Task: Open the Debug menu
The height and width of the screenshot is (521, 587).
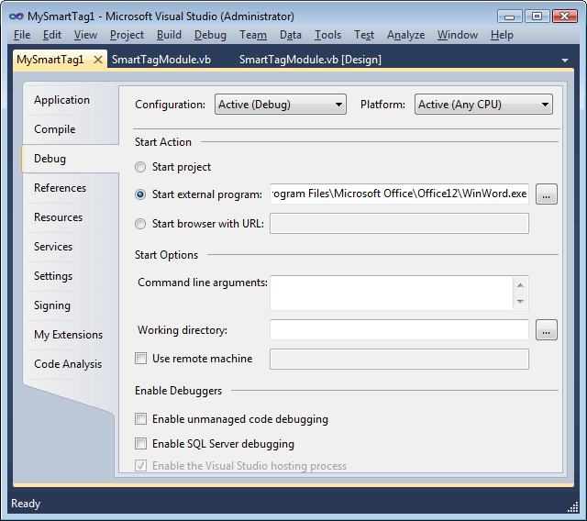Action: click(x=210, y=35)
